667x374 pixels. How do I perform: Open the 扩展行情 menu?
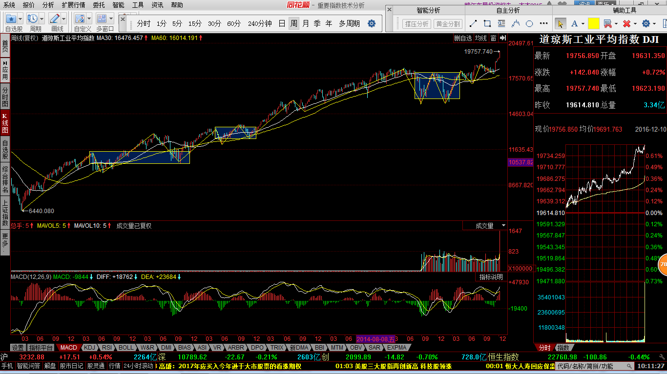[x=73, y=5]
